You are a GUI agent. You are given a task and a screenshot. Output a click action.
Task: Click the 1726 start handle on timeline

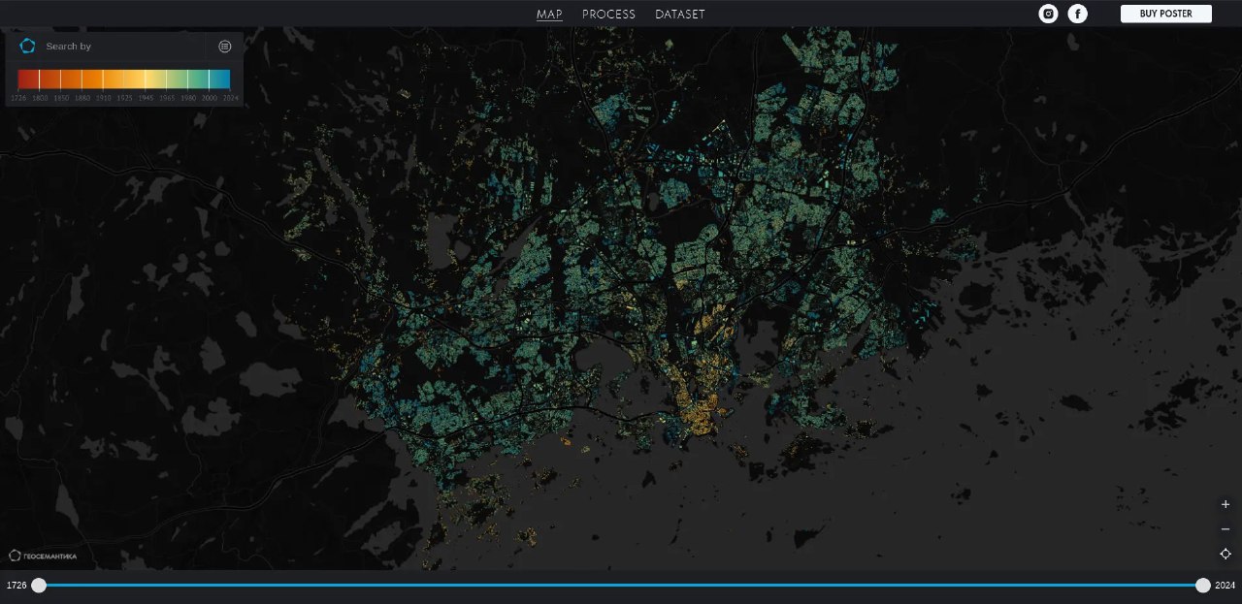[x=39, y=585]
